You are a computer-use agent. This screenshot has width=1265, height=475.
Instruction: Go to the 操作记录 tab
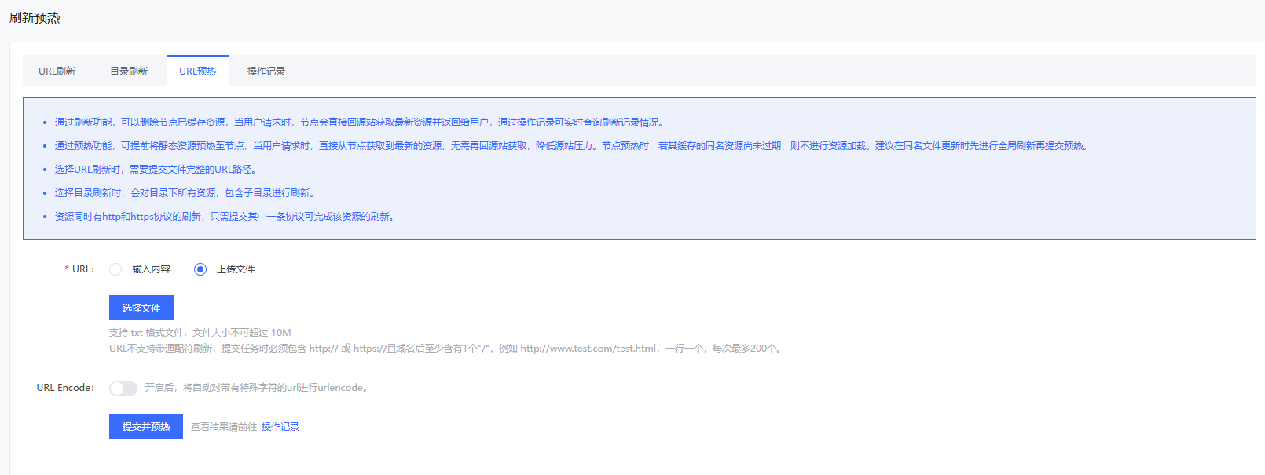pyautogui.click(x=266, y=71)
